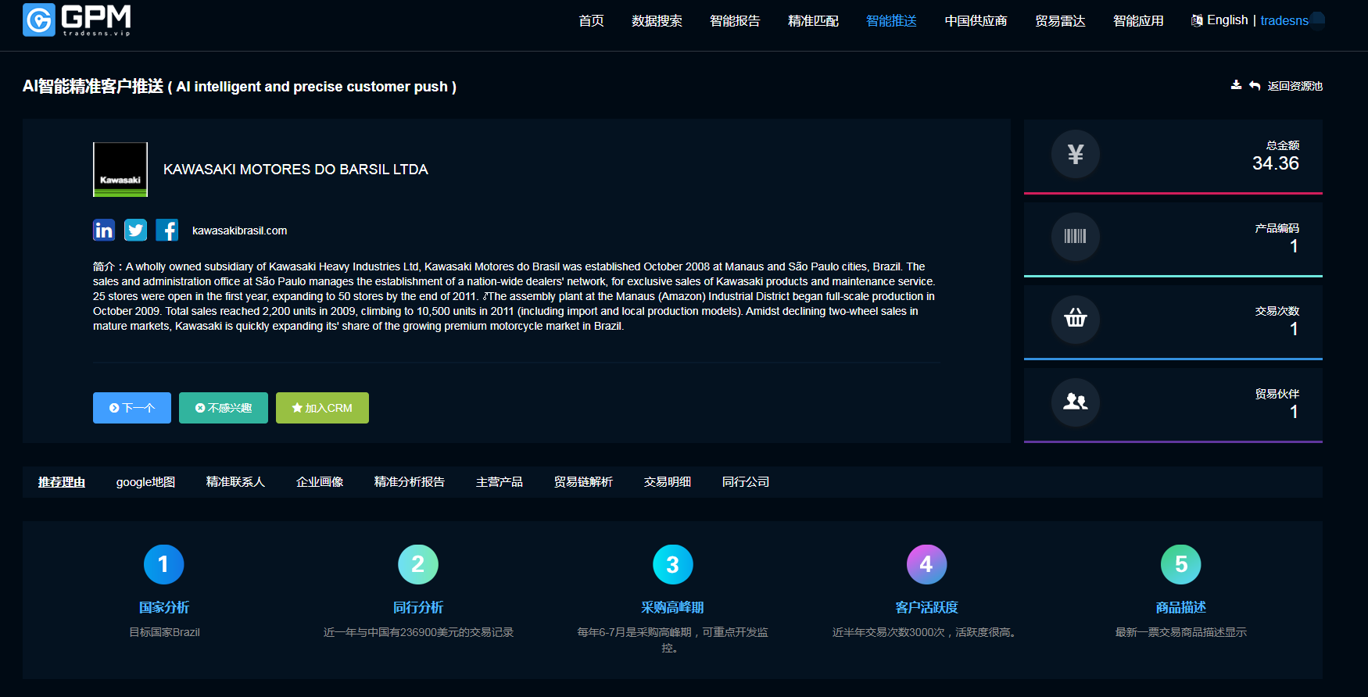This screenshot has height=697, width=1368.
Task: Select the google地图 tab
Action: click(x=145, y=482)
